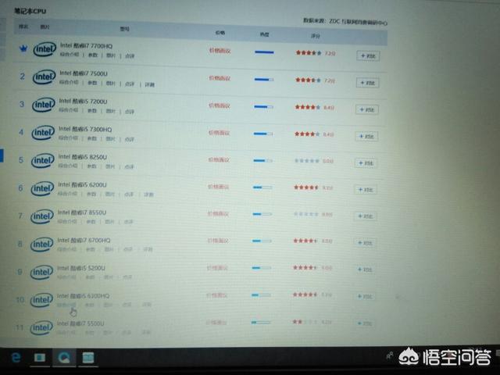Viewport: 500px width, 375px height.
Task: Click Intel logo beside 酷睿i5 8250U
Action: click(43, 160)
